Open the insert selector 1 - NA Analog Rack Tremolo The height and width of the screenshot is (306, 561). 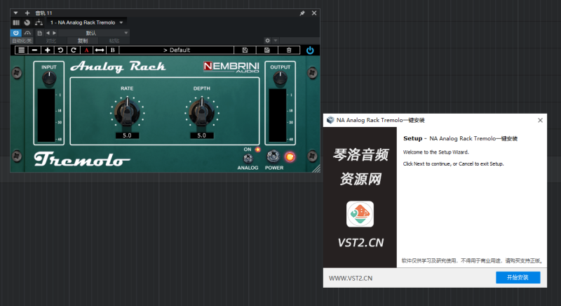[x=86, y=22]
